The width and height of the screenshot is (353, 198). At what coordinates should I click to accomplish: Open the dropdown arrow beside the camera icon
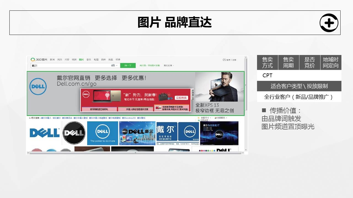pos(117,65)
